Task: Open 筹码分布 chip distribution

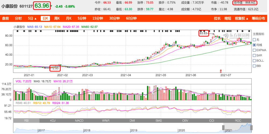Action: 258,19
